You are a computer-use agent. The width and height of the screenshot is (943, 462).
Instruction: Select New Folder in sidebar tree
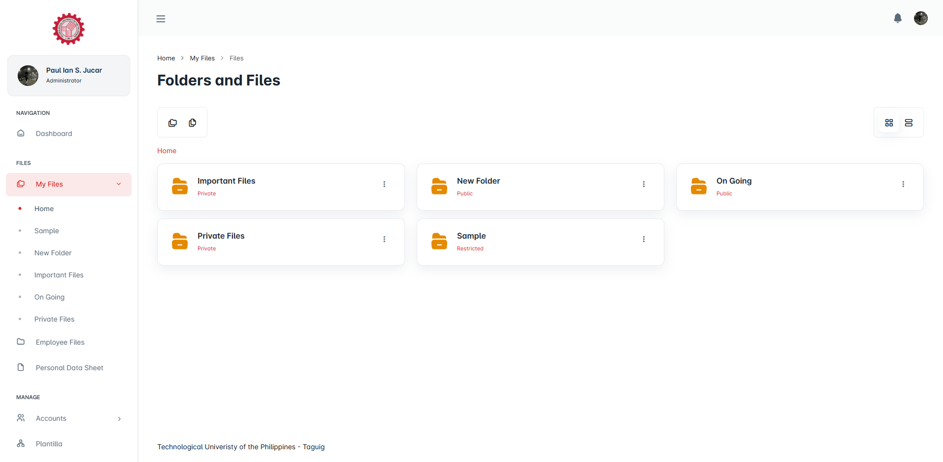point(53,253)
